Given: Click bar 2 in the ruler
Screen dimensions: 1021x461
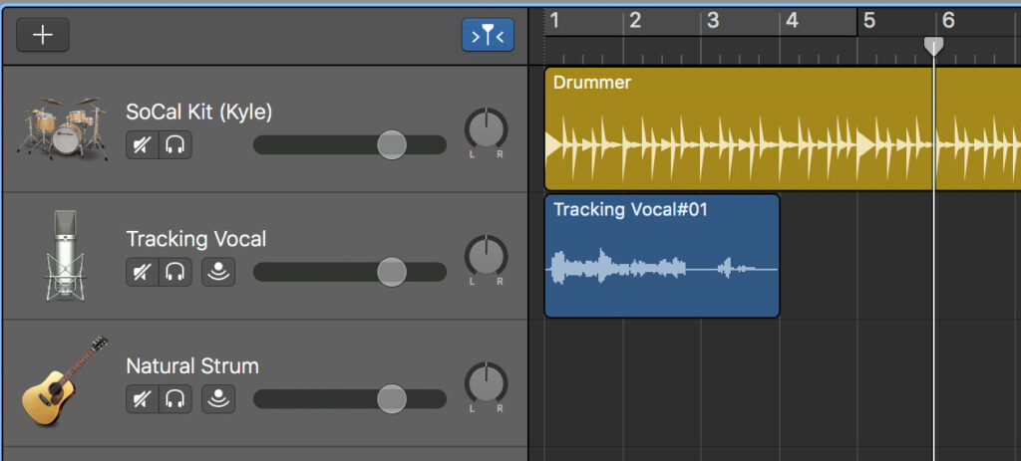Looking at the screenshot, I should tap(635, 21).
